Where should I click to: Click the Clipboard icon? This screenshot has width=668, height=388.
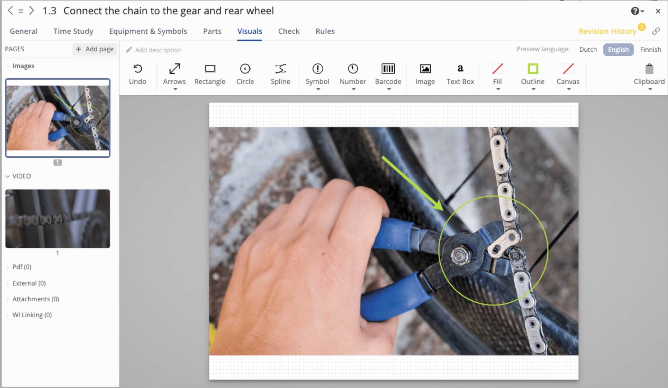point(649,69)
